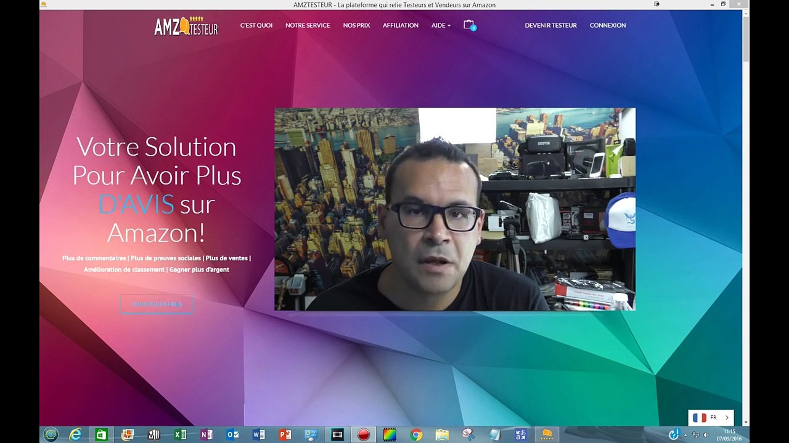Open the film strip taskbar icon
Viewport: 789px width, 443px height.
[x=337, y=435]
